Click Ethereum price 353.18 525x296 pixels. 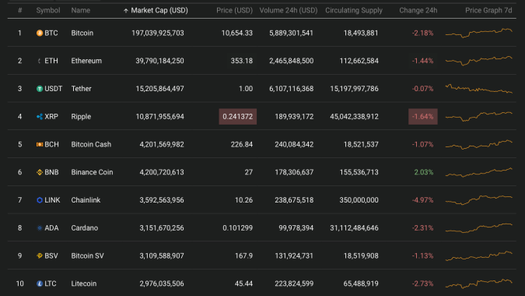click(242, 61)
